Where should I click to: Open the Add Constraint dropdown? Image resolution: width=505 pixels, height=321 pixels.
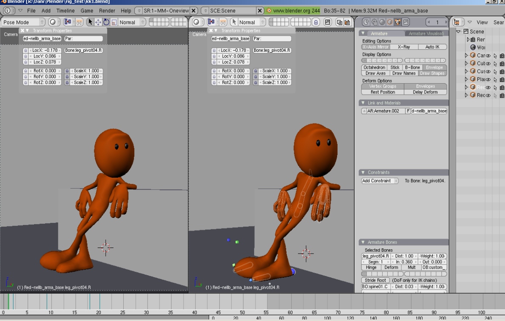click(x=380, y=181)
